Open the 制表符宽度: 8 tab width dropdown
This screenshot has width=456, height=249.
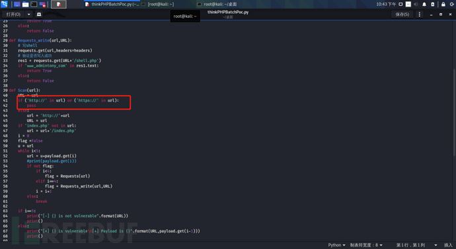pos(366,245)
